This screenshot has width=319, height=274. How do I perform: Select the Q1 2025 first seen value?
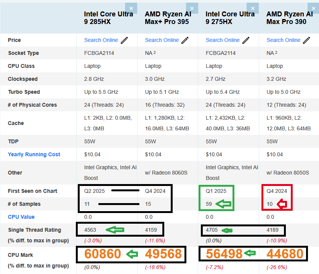click(216, 191)
